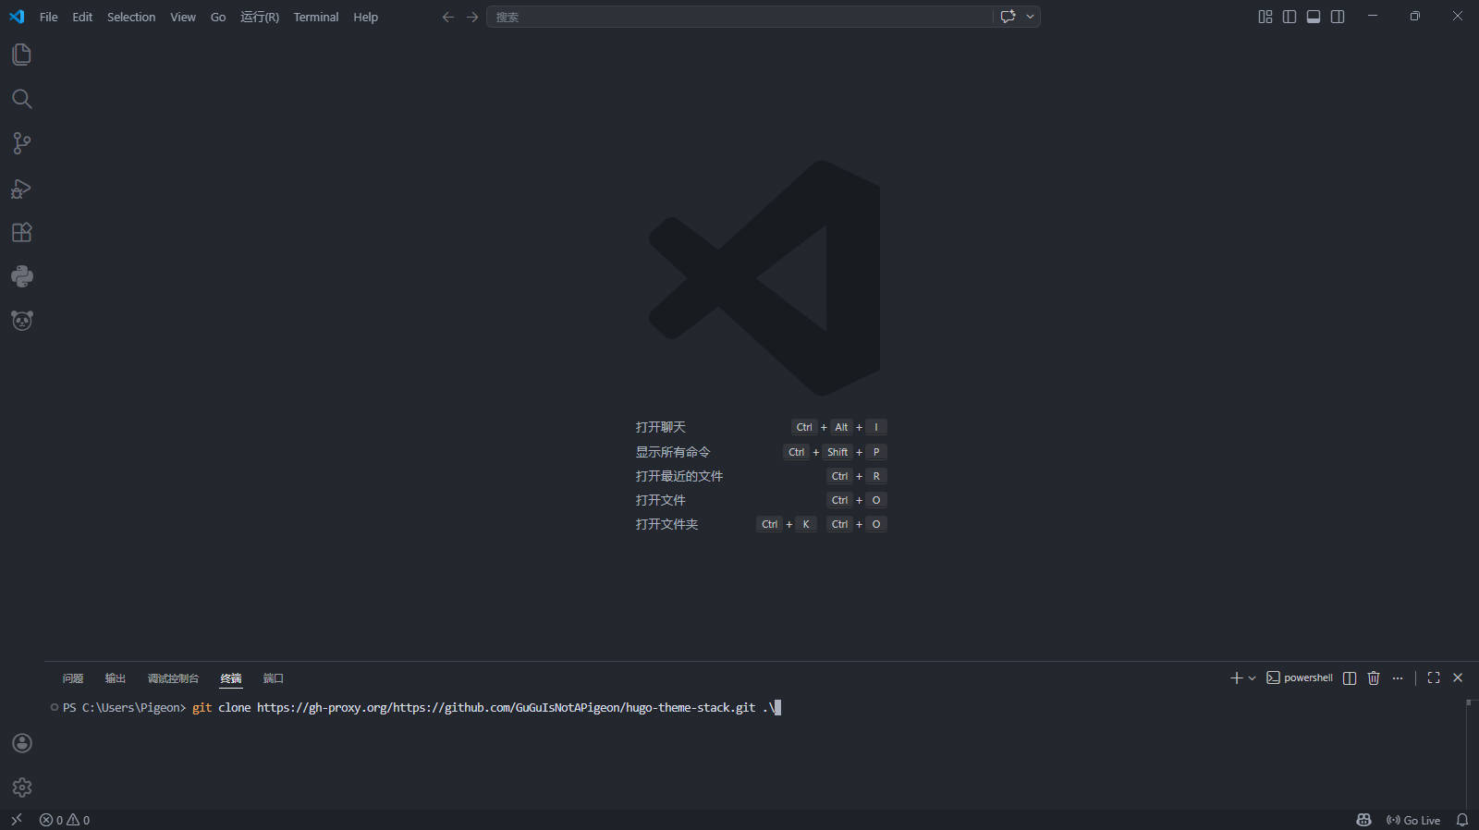
Task: Open the notifications bell in status bar
Action: (1462, 820)
